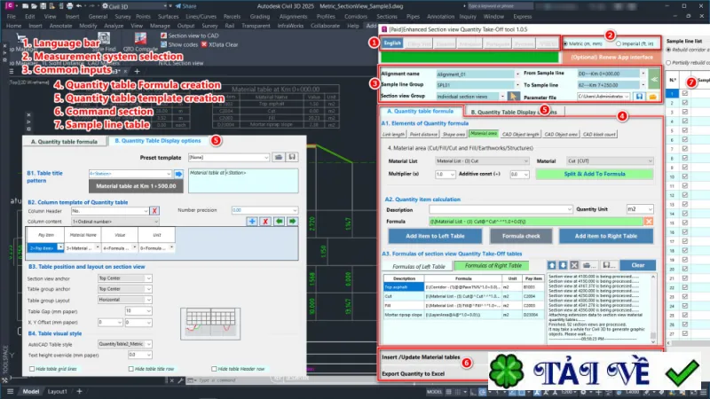The height and width of the screenshot is (399, 710).
Task: Delete selected formula with the gray X icon
Action: [574, 265]
